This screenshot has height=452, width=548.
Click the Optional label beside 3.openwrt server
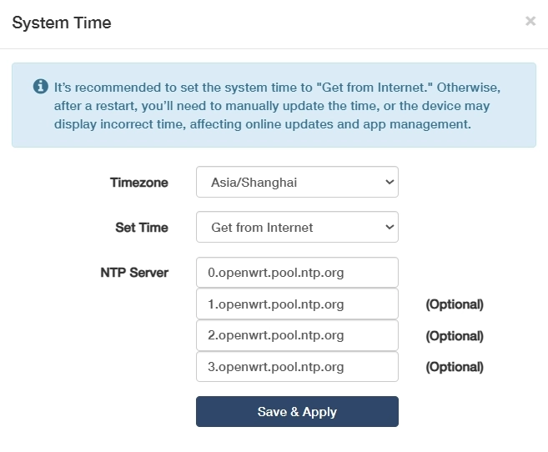(455, 367)
